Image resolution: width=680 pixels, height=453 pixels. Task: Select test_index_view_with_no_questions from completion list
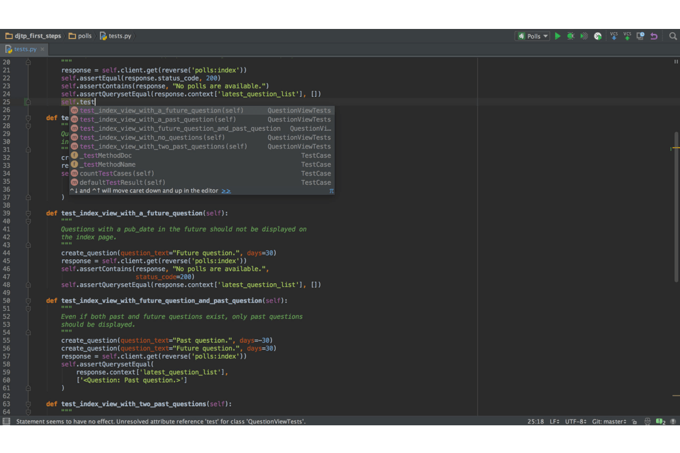coord(152,137)
